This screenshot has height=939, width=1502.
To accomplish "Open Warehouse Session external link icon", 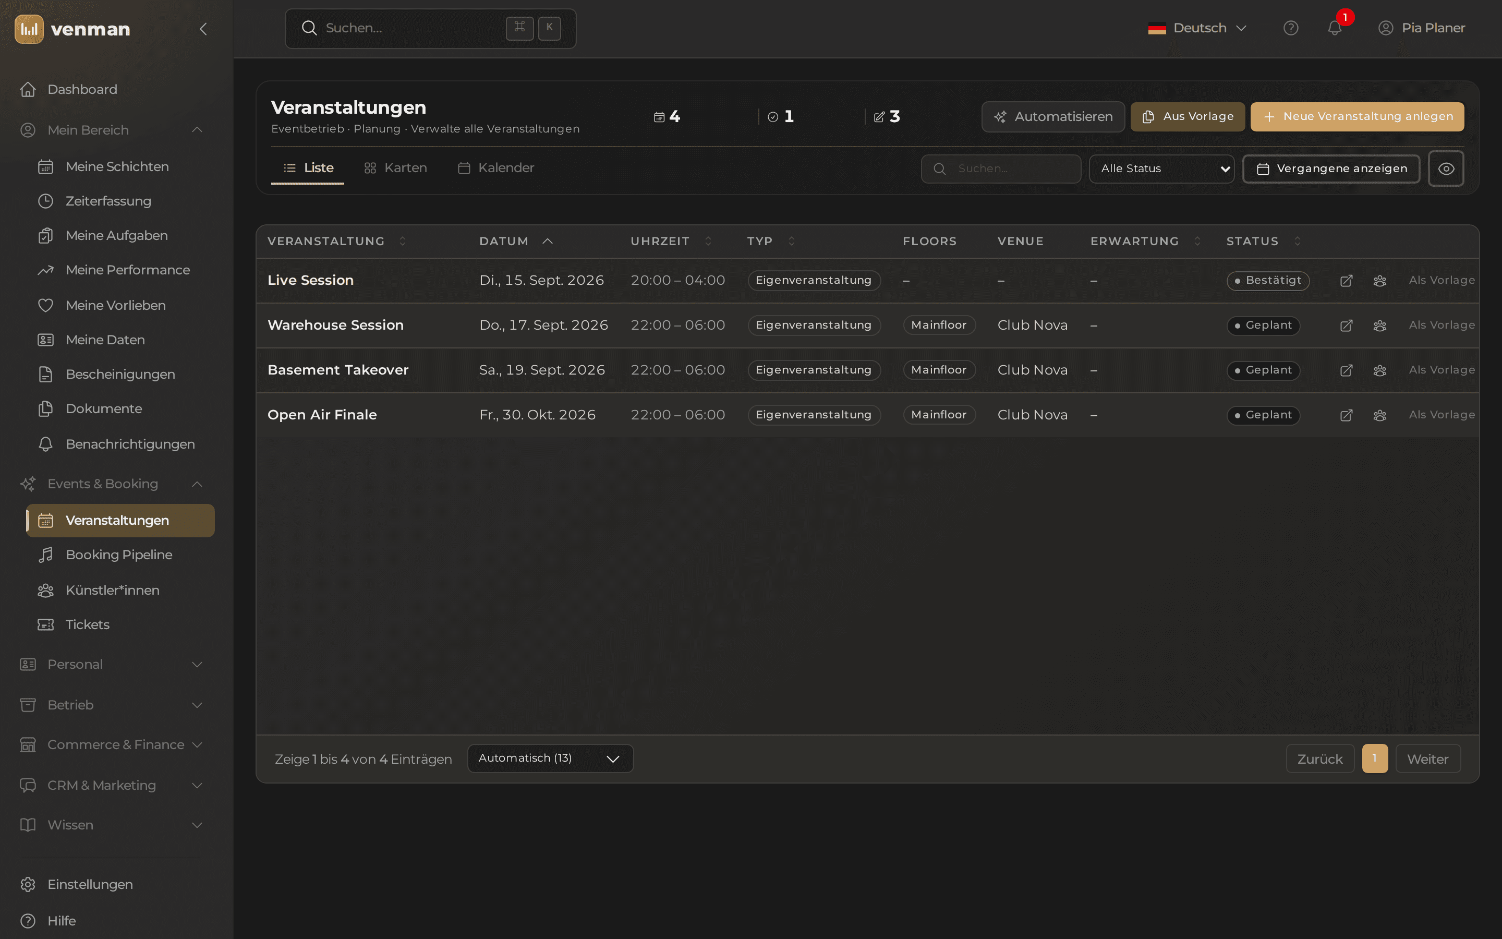I will 1346,326.
